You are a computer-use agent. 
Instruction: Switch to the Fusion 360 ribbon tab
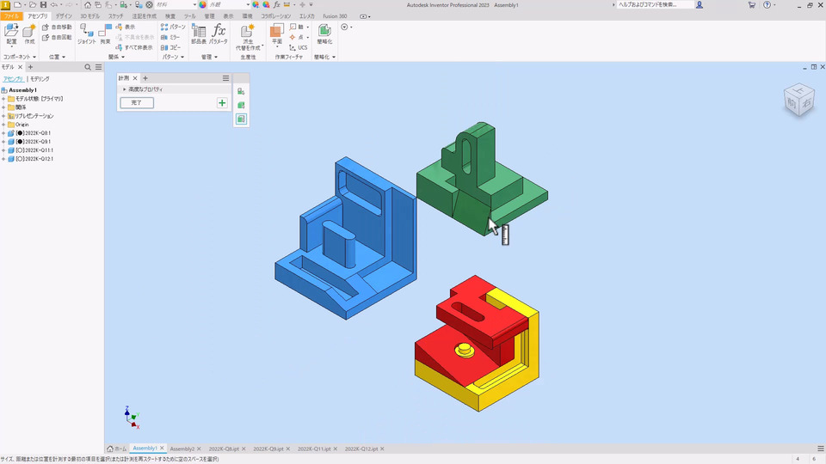(335, 16)
